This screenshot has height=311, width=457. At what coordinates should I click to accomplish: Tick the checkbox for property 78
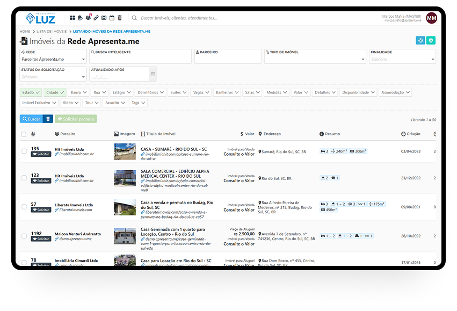(24, 262)
